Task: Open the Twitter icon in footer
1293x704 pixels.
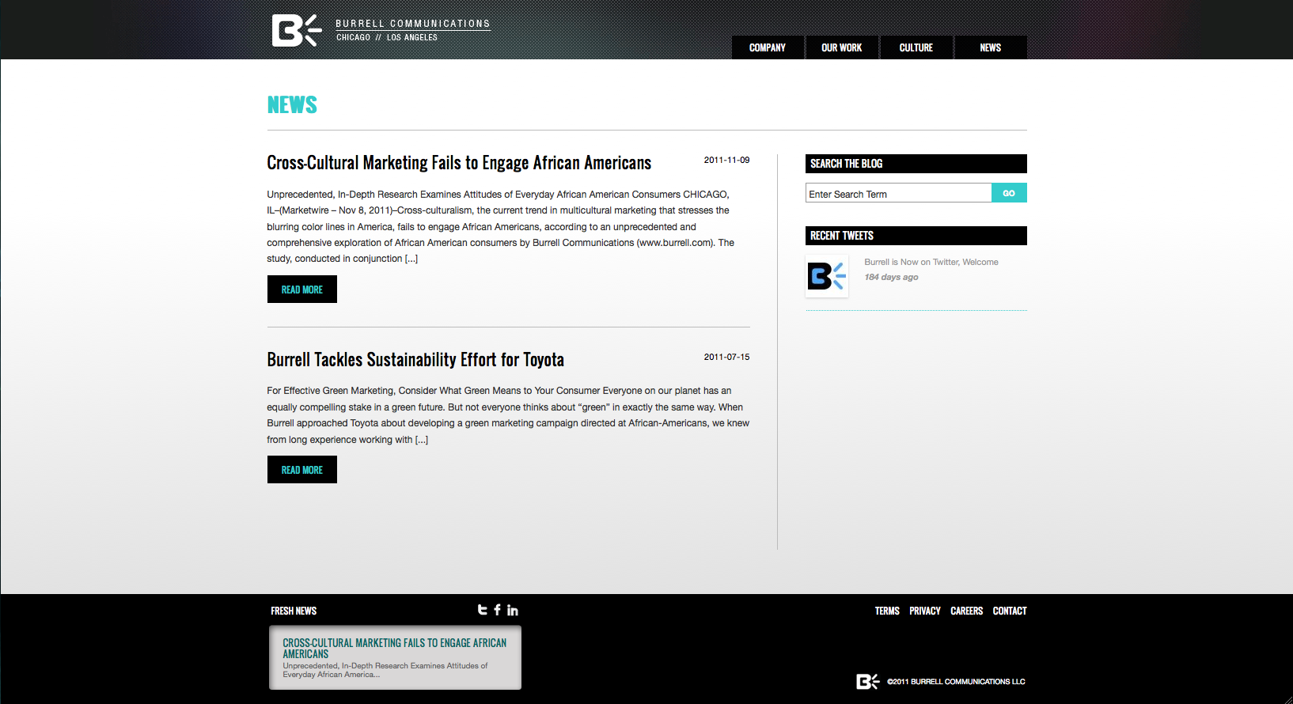Action: pyautogui.click(x=482, y=610)
